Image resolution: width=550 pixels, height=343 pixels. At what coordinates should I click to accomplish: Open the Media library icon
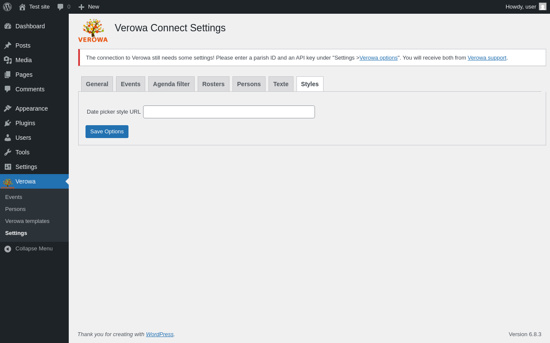[x=8, y=60]
